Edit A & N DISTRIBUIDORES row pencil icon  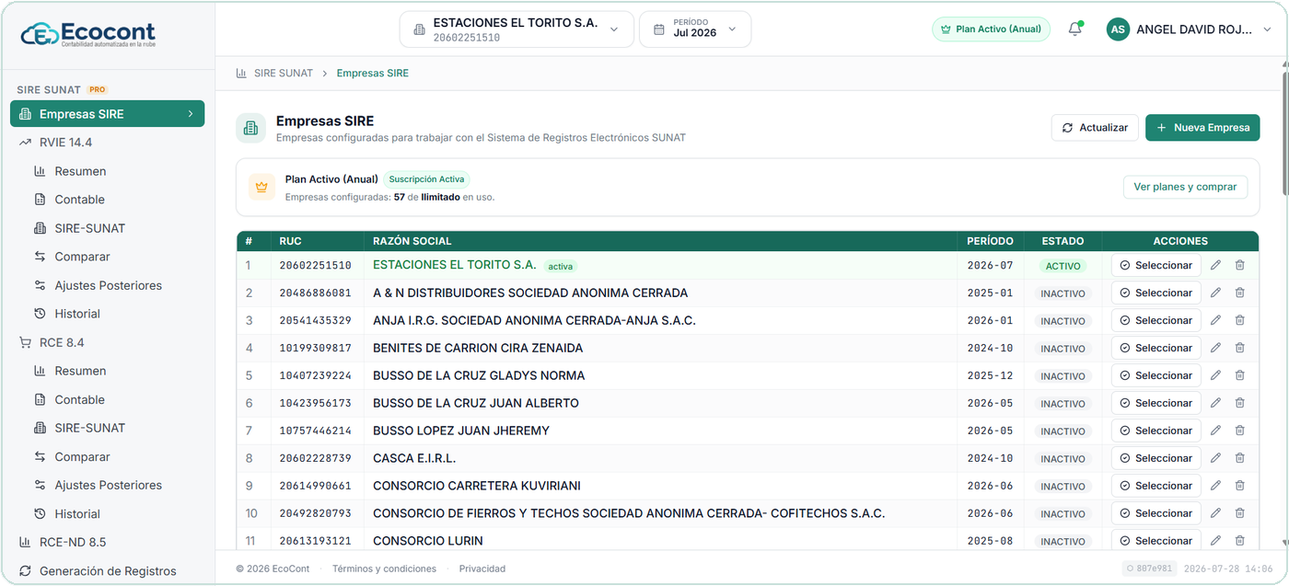(x=1215, y=293)
